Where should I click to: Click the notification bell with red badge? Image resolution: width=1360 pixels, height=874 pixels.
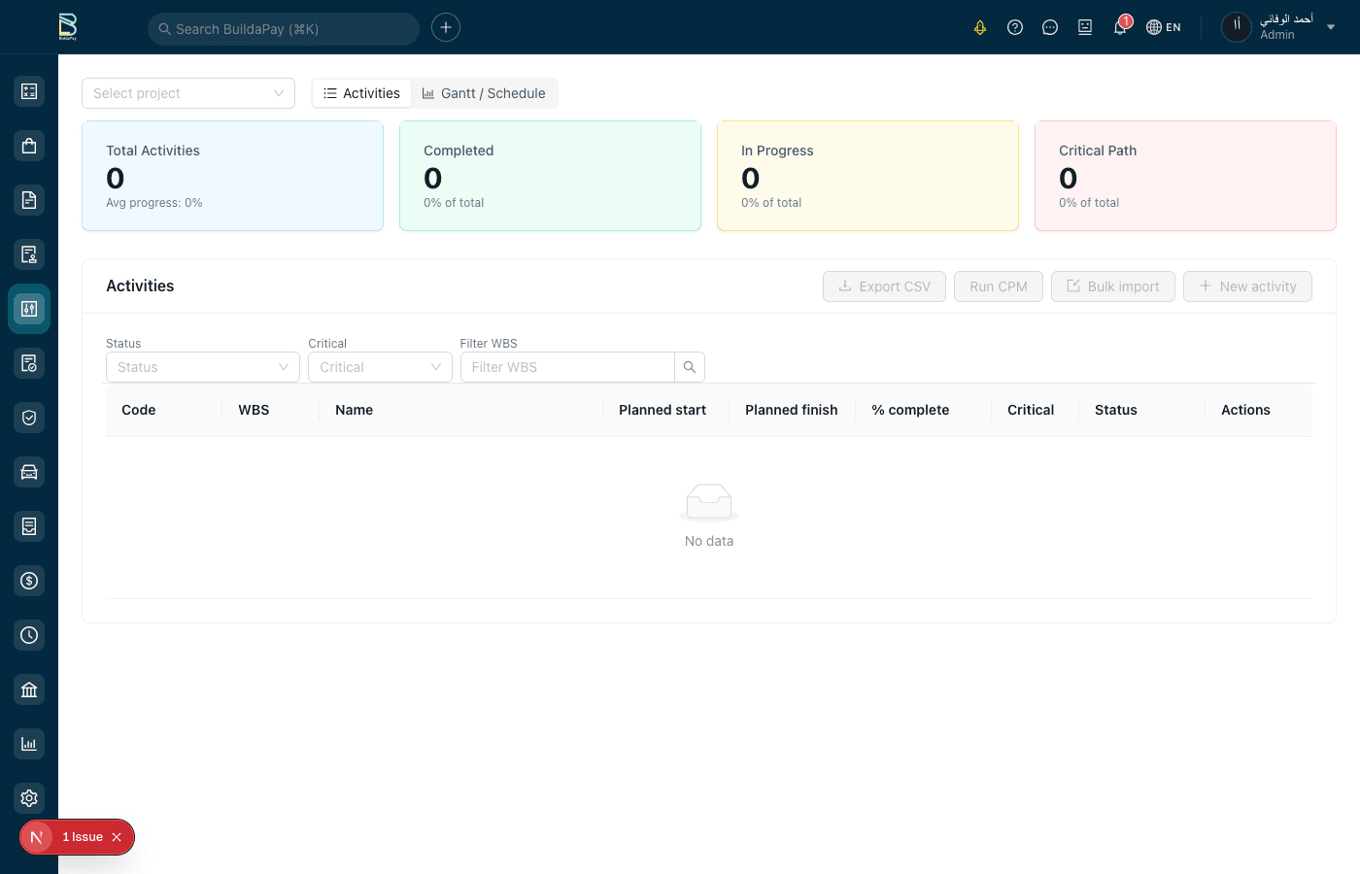[x=1120, y=27]
